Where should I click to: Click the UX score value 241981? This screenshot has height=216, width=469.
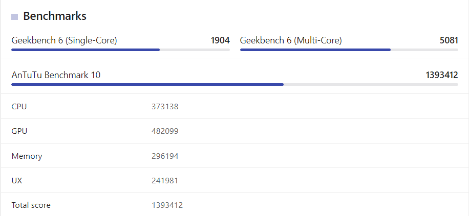(165, 181)
